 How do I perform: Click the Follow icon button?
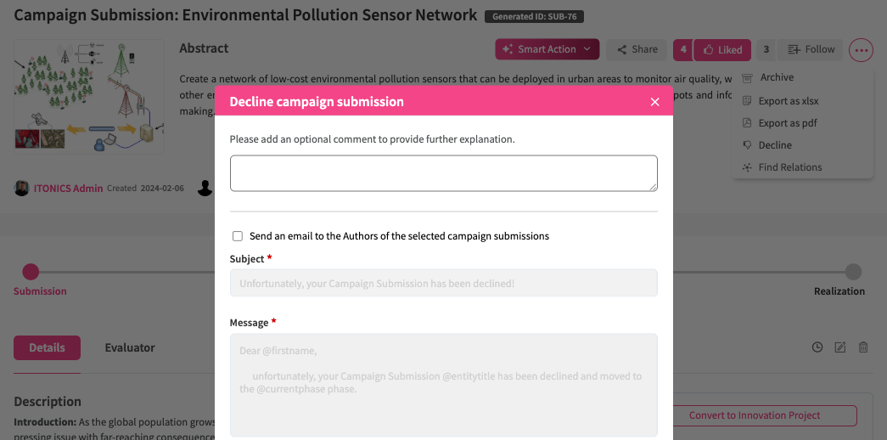(811, 49)
